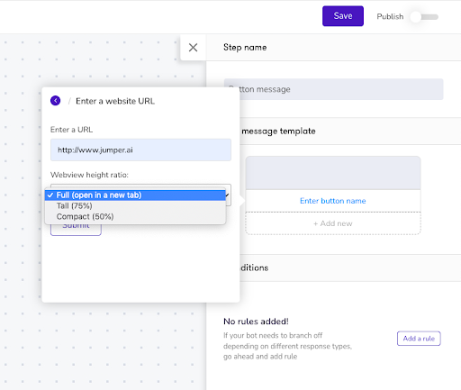The height and width of the screenshot is (390, 461).
Task: Click the Add a rule button
Action: [x=419, y=339]
